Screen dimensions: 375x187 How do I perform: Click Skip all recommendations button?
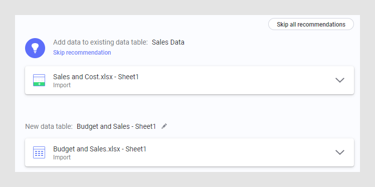(x=311, y=24)
